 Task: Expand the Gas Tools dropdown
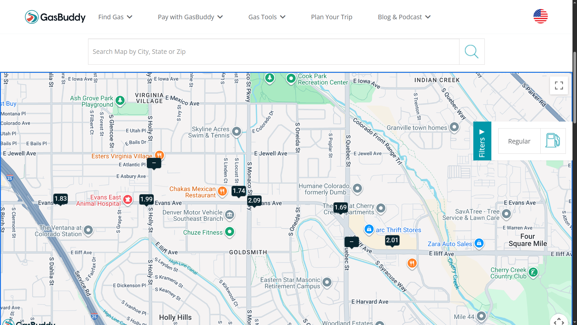(x=267, y=17)
